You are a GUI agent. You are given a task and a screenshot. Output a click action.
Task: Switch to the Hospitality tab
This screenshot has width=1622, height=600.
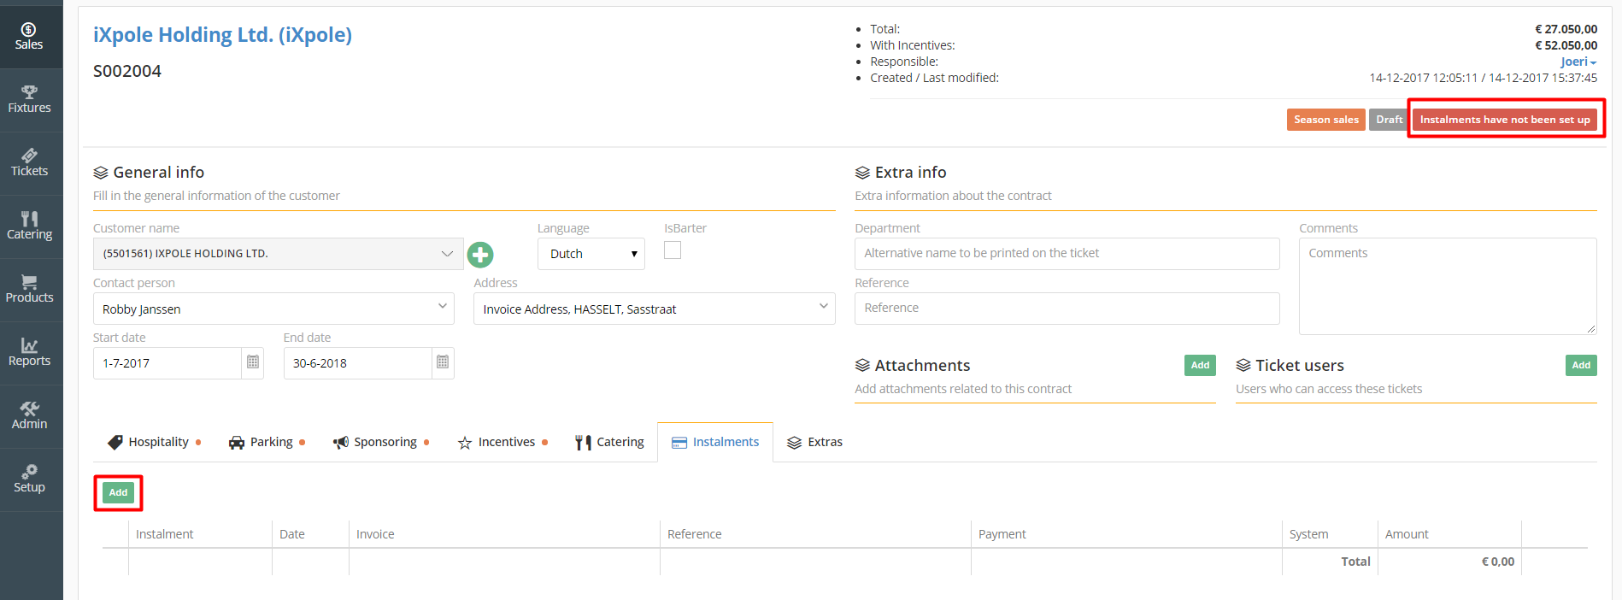pos(154,442)
